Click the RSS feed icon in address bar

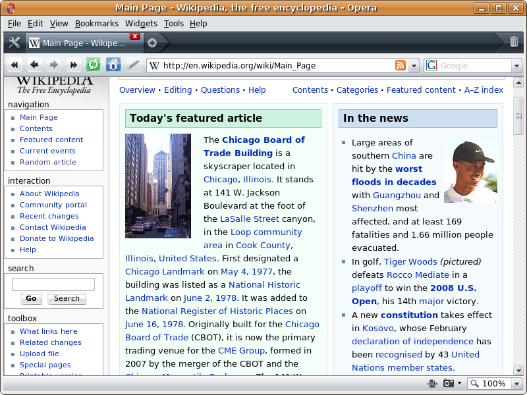pyautogui.click(x=401, y=65)
